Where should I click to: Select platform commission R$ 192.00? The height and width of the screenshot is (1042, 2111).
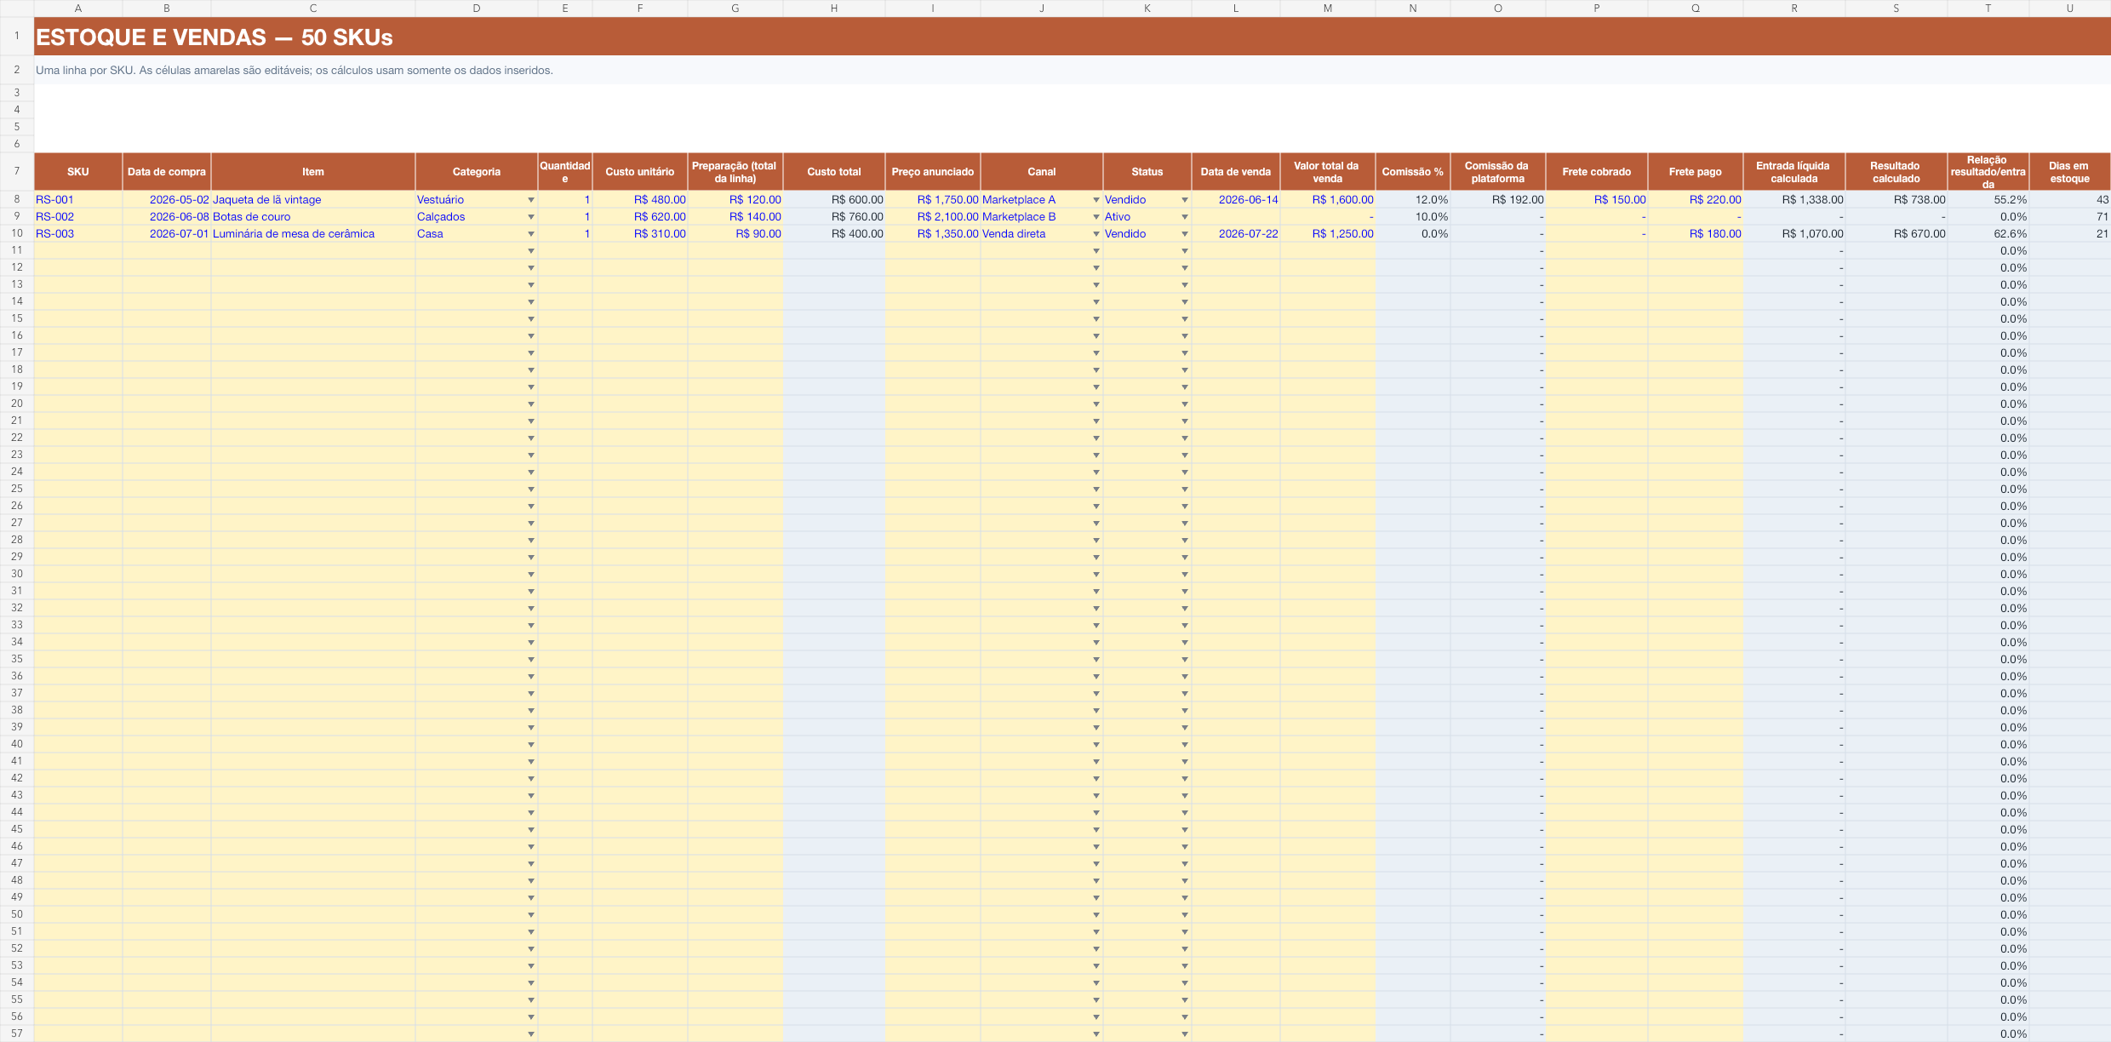pos(1498,199)
